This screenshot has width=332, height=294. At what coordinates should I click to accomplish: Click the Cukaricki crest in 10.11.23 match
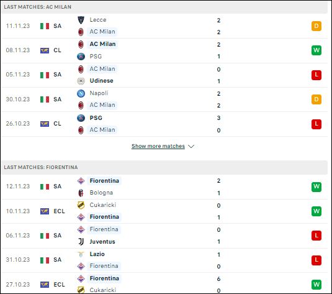click(81, 205)
